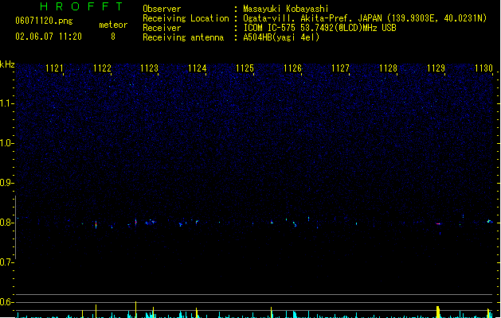501x318 pixels.
Task: Click the 1121 time axis label
Action: click(54, 68)
